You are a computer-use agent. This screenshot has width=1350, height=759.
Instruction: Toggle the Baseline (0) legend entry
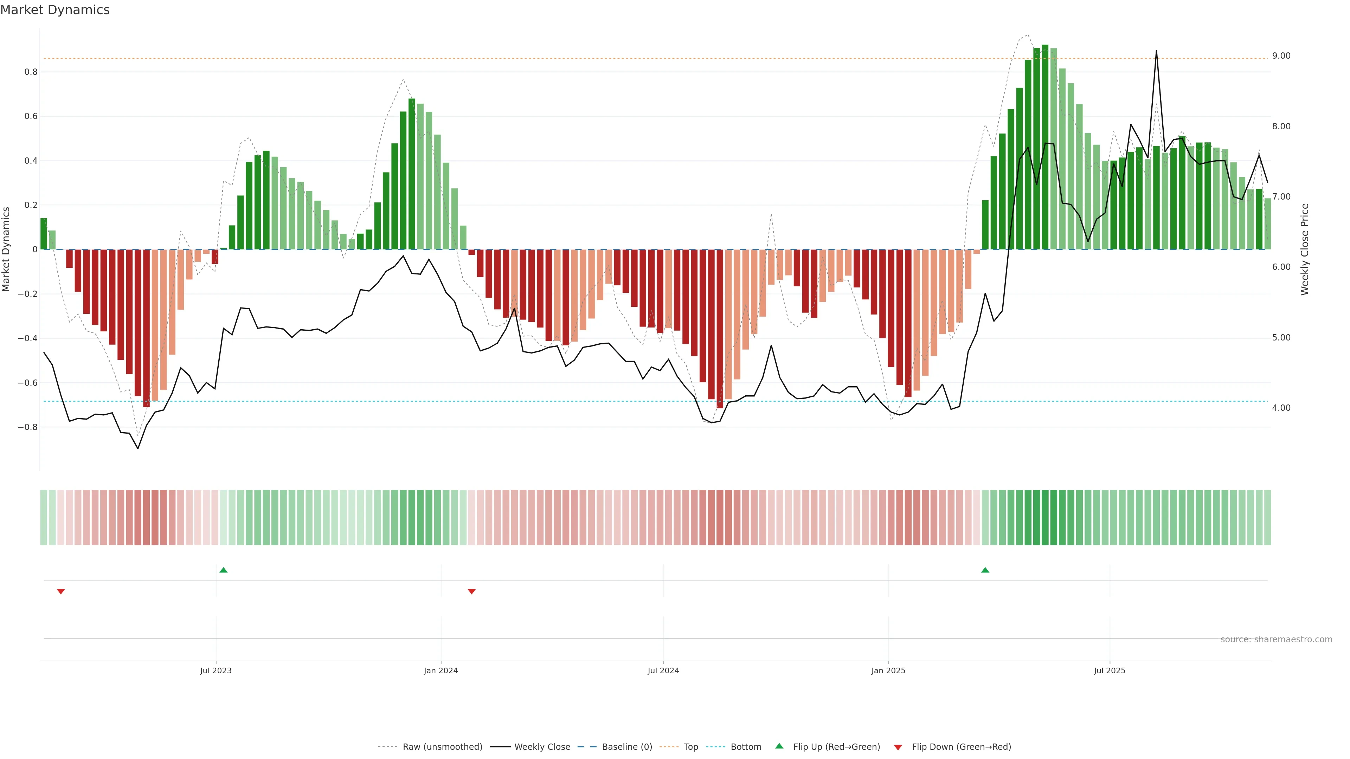pyautogui.click(x=627, y=747)
